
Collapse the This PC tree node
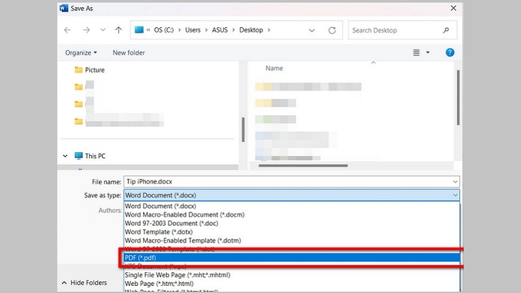pos(65,156)
